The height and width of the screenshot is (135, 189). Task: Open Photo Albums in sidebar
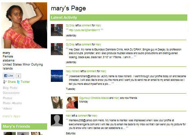(x=12, y=103)
